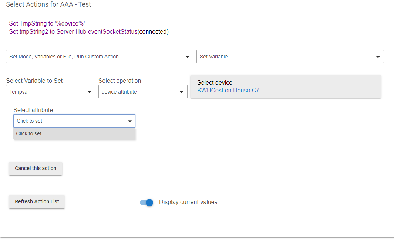Viewport: 394px width, 241px height.
Task: Click Refresh Action List button
Action: [37, 202]
